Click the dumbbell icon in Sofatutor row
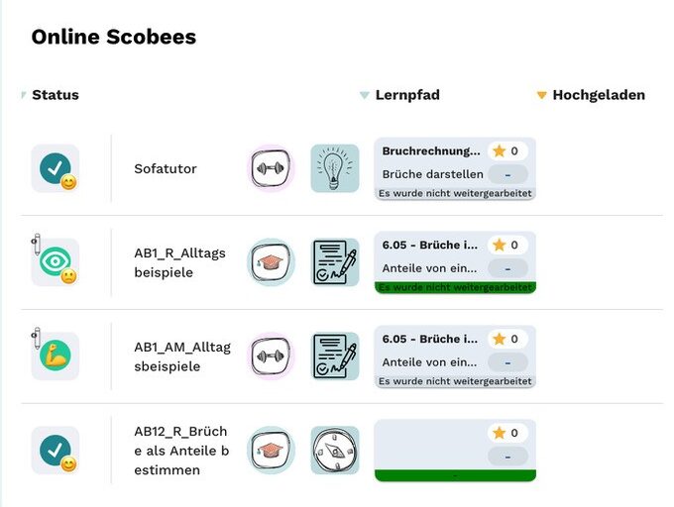Image resolution: width=674 pixels, height=507 pixels. (271, 168)
